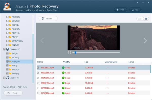The image size is (152, 100).
Task: Sort by the Size column header
Action: (x=86, y=62)
